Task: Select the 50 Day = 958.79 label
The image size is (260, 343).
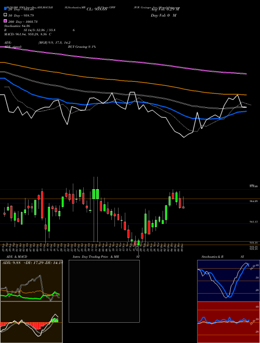Action: point(21,15)
